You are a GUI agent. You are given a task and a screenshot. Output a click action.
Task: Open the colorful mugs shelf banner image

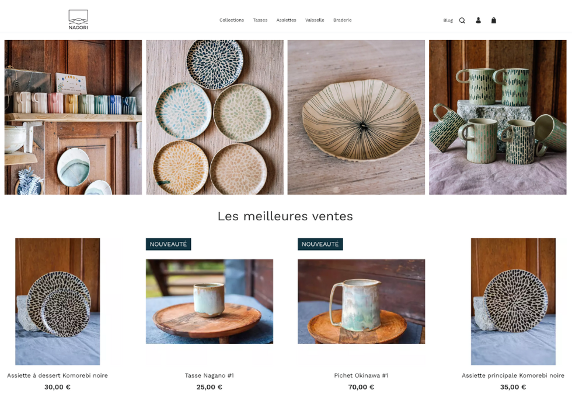pos(73,117)
